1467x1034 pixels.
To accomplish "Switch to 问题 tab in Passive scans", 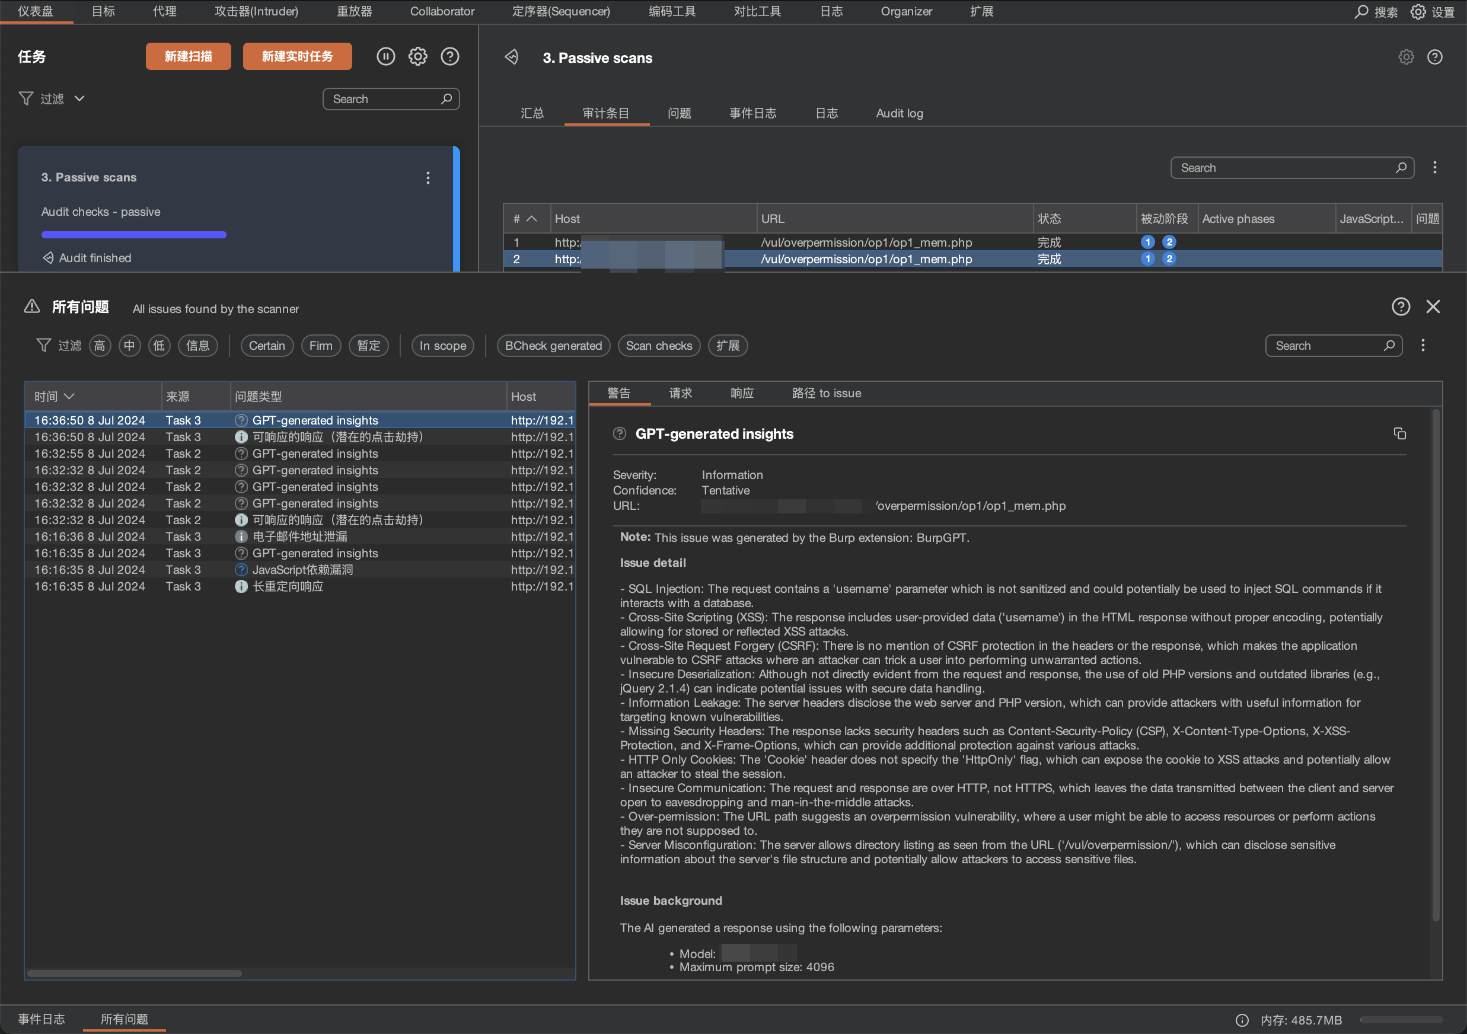I will [679, 114].
